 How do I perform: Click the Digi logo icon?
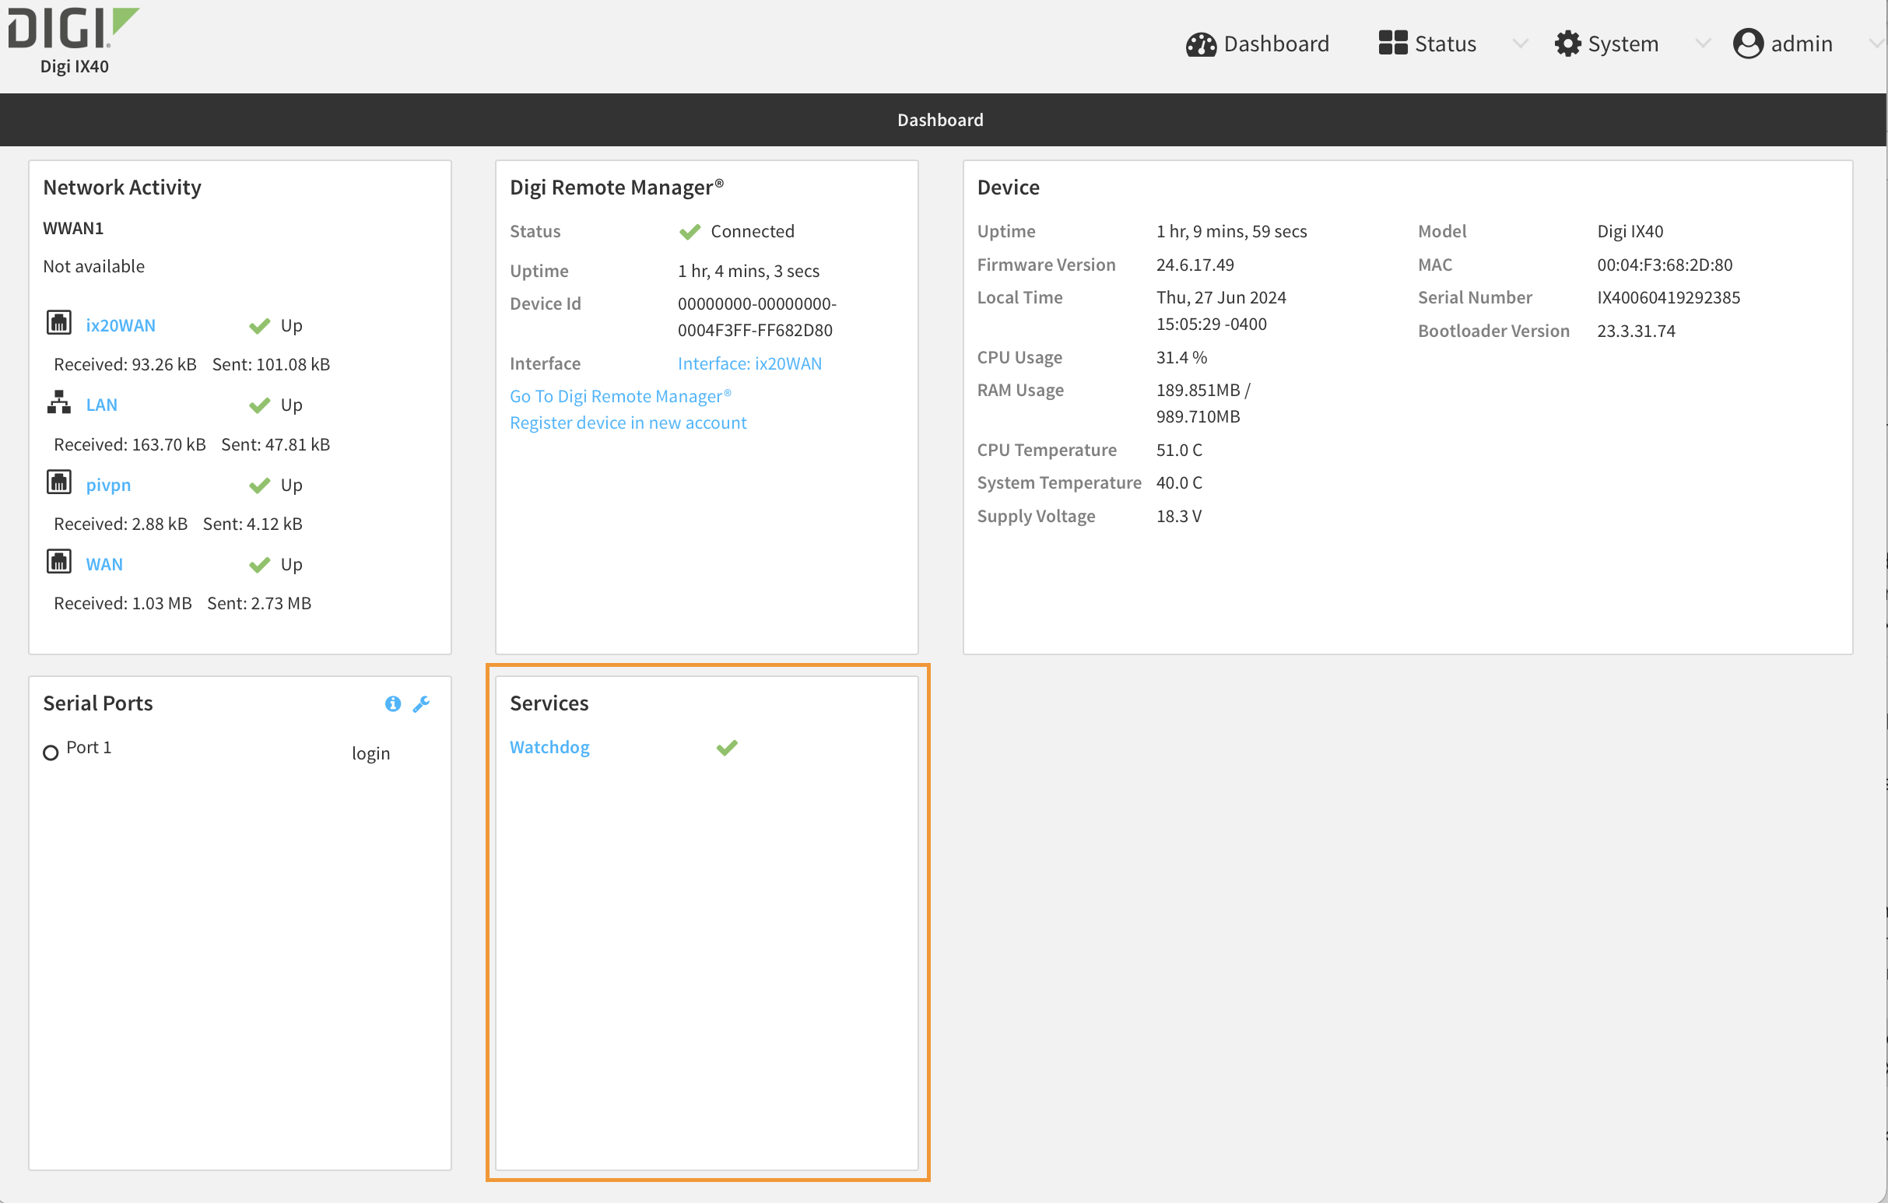click(72, 30)
